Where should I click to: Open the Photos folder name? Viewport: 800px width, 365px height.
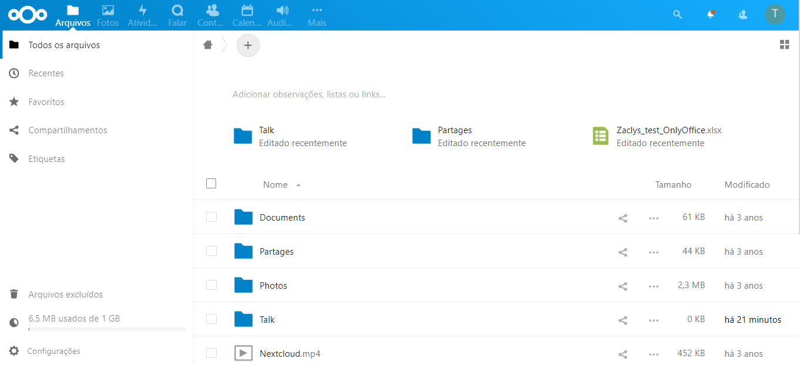click(x=274, y=286)
